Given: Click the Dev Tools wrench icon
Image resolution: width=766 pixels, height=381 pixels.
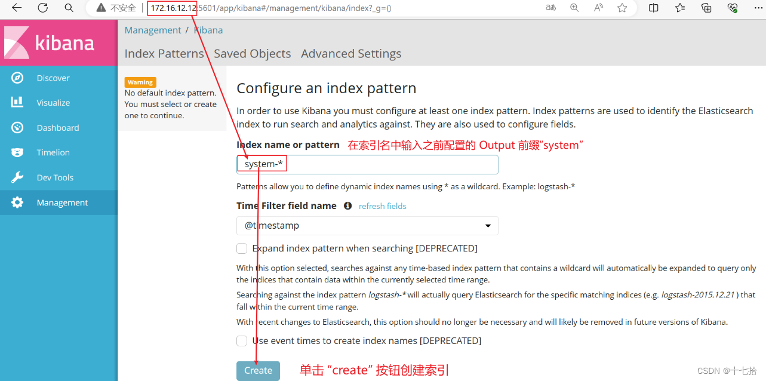Looking at the screenshot, I should [x=17, y=177].
